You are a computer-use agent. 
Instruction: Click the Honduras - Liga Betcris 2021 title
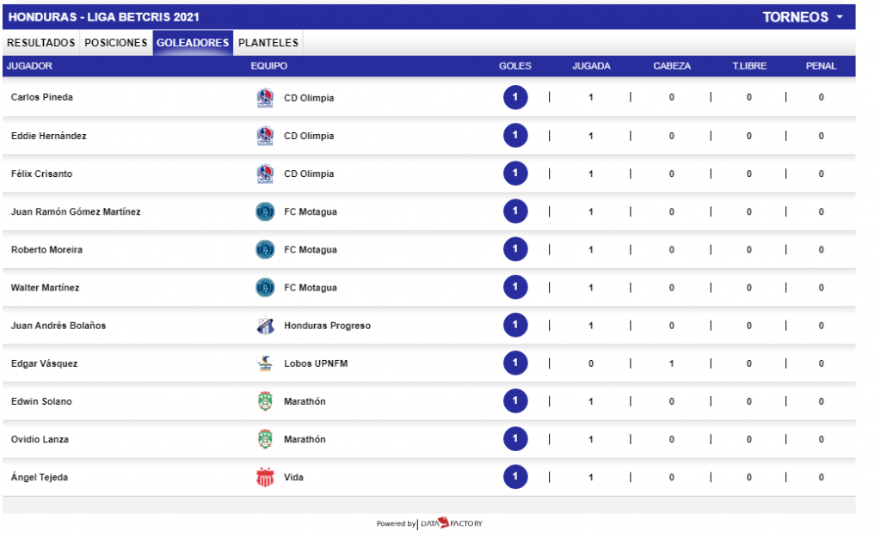104,17
